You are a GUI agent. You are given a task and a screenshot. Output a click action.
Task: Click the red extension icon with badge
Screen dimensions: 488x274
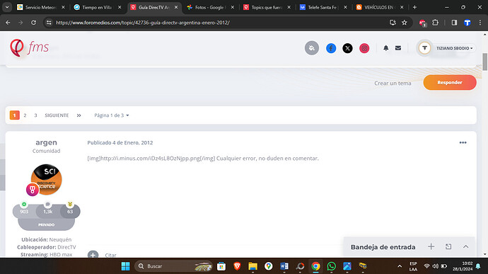(x=423, y=23)
